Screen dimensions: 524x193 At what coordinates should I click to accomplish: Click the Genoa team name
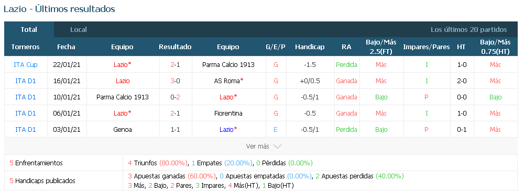pos(122,129)
